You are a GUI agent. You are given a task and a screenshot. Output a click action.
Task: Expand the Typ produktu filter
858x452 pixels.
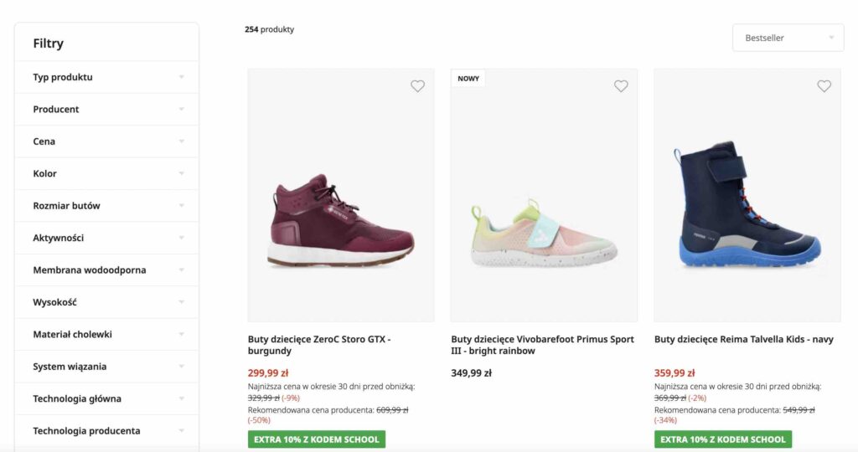click(106, 77)
